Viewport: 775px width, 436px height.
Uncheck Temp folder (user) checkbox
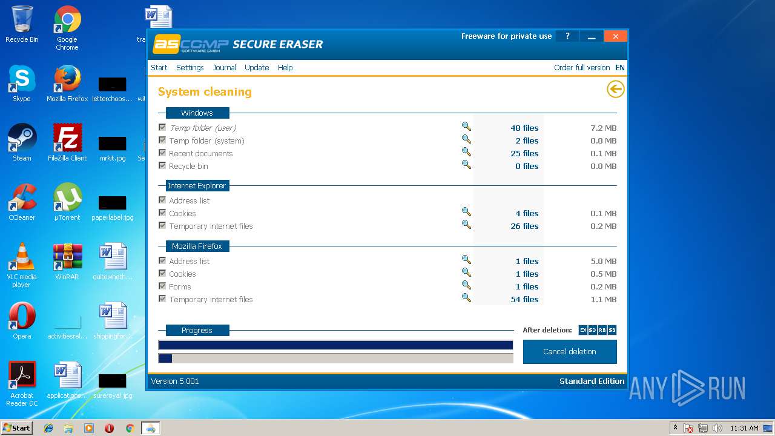click(x=162, y=127)
